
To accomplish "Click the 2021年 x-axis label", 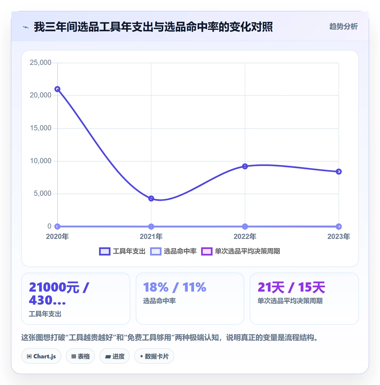I will [x=151, y=236].
